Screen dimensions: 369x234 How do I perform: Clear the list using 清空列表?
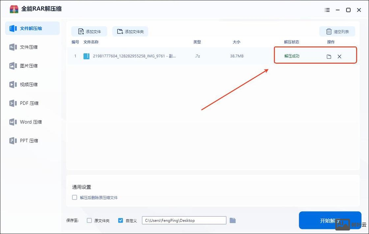click(337, 31)
